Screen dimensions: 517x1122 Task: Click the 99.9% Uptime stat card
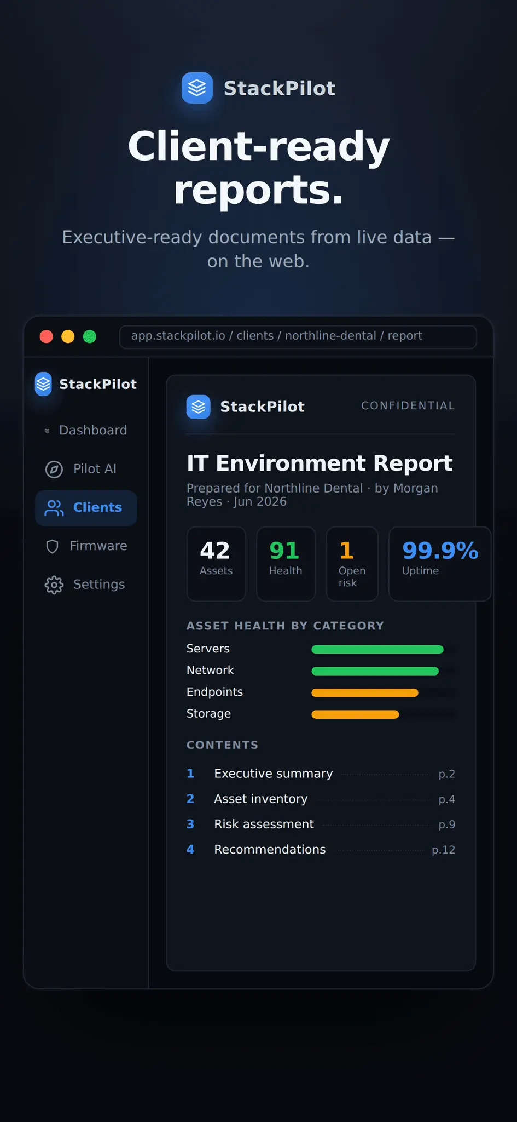440,564
